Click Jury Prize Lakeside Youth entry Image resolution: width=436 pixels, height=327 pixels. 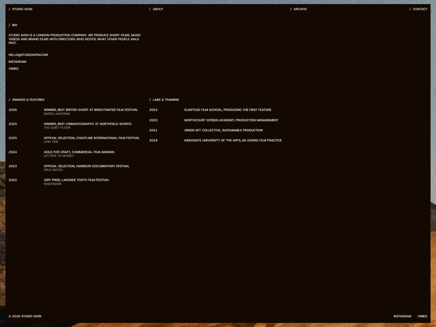[x=76, y=180]
